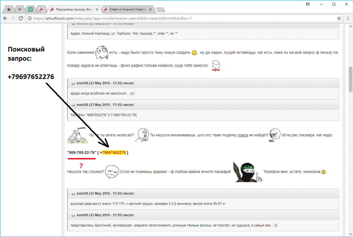The width and height of the screenshot is (353, 237).
Task: Switch to the pinned star tab
Action: pyautogui.click(x=9, y=9)
